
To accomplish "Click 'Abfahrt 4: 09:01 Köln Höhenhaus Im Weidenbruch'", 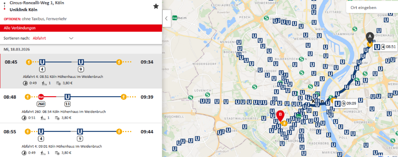I will [x=62, y=146].
